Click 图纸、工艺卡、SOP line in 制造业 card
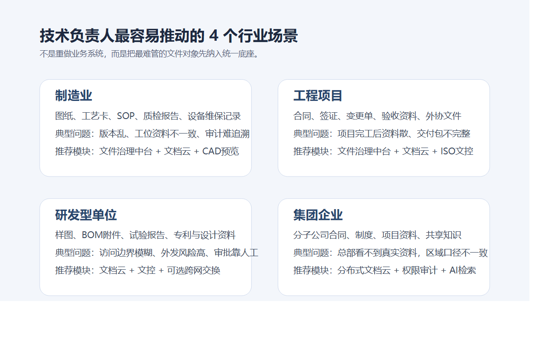 tap(148, 116)
